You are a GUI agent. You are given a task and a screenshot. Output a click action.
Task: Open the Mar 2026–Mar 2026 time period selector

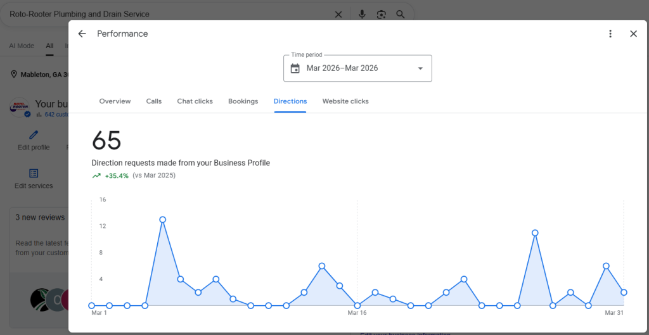click(x=357, y=68)
